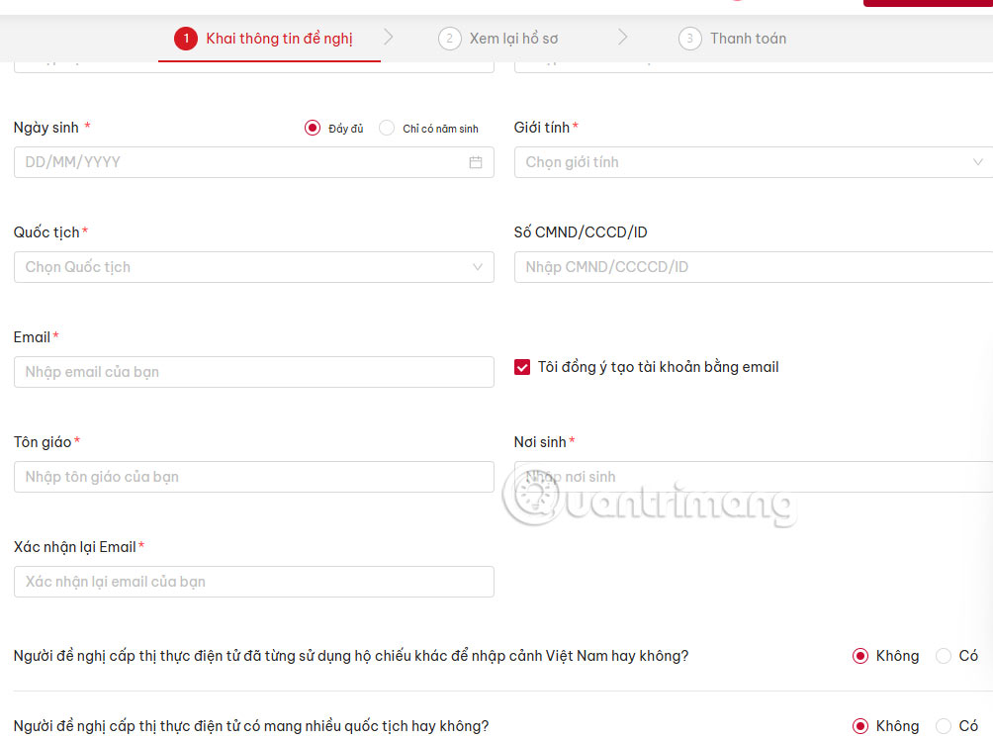Open the 'Chọn giới tính' dropdown
Viewport: 993px width, 738px height.
coord(754,162)
